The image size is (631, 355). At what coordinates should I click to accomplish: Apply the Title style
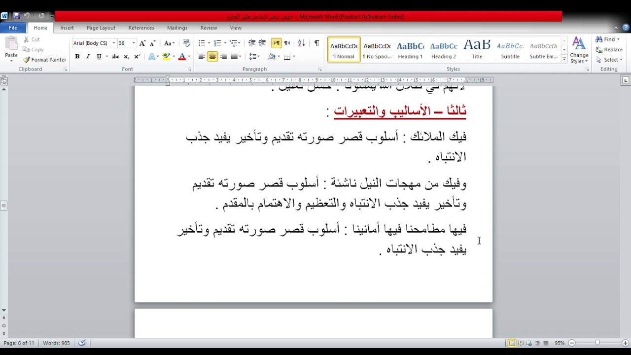click(477, 50)
